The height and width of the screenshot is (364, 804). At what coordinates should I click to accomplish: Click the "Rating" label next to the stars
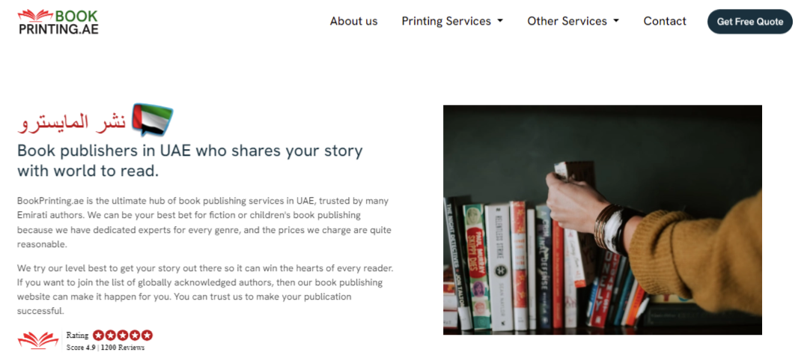pos(77,336)
